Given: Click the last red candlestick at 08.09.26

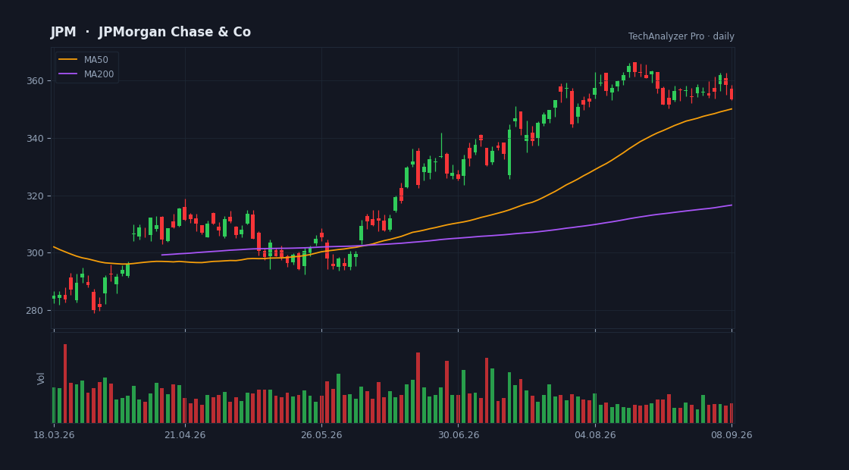Looking at the screenshot, I should coord(732,94).
